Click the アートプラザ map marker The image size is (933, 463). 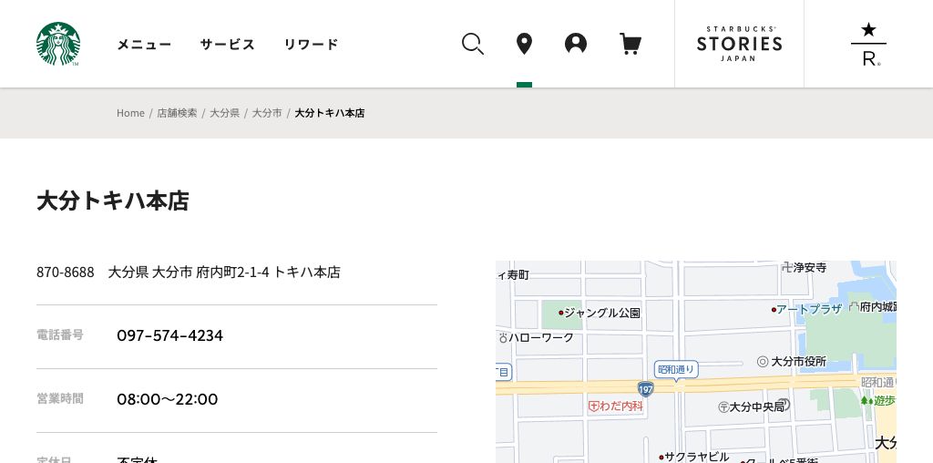(807, 310)
